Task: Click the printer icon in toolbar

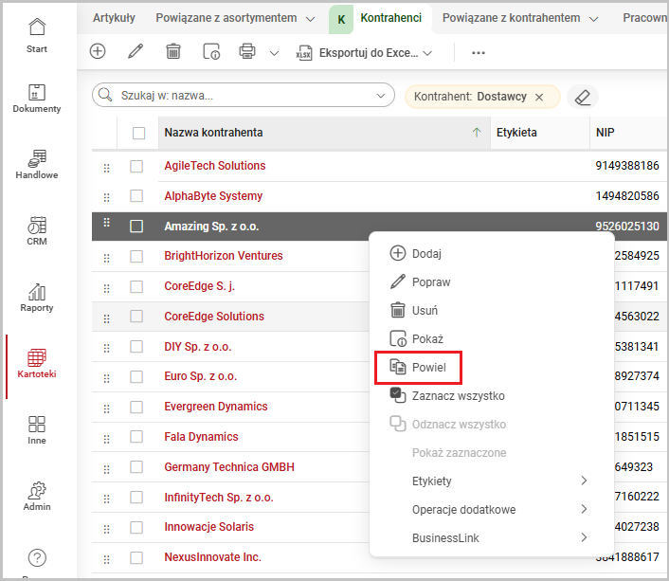Action: (x=247, y=52)
